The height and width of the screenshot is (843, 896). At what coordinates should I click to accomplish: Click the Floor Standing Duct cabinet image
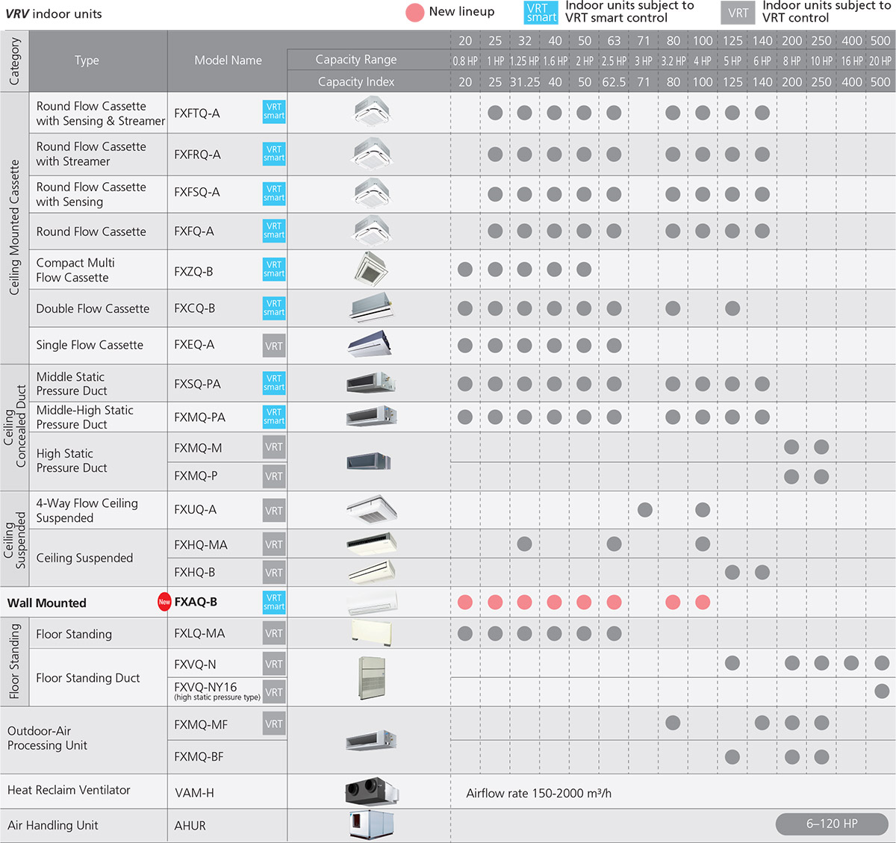[372, 678]
